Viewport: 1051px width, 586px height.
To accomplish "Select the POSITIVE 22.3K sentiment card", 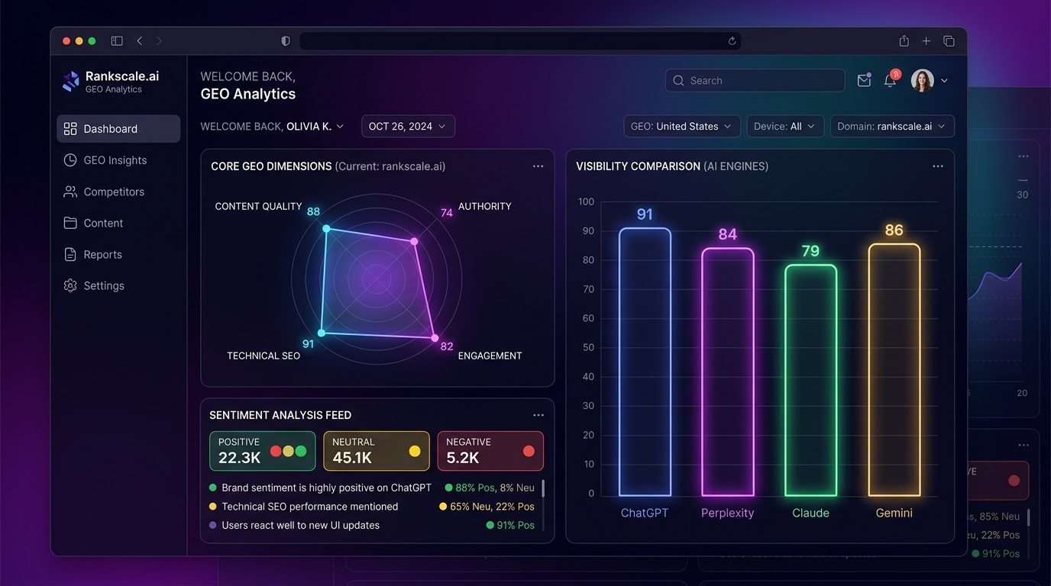I will pos(262,451).
